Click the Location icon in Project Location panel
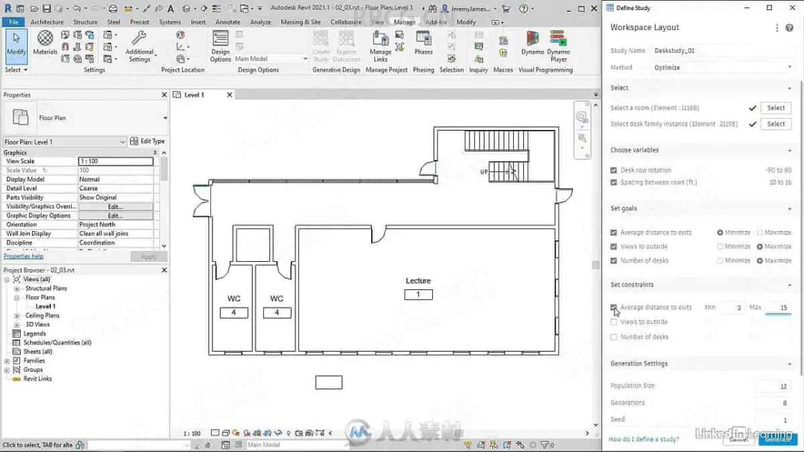This screenshot has width=804, height=452. tap(180, 35)
